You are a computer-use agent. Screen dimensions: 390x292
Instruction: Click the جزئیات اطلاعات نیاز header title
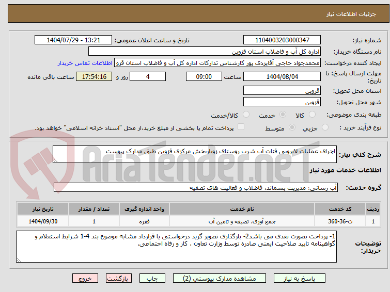[x=351, y=14]
